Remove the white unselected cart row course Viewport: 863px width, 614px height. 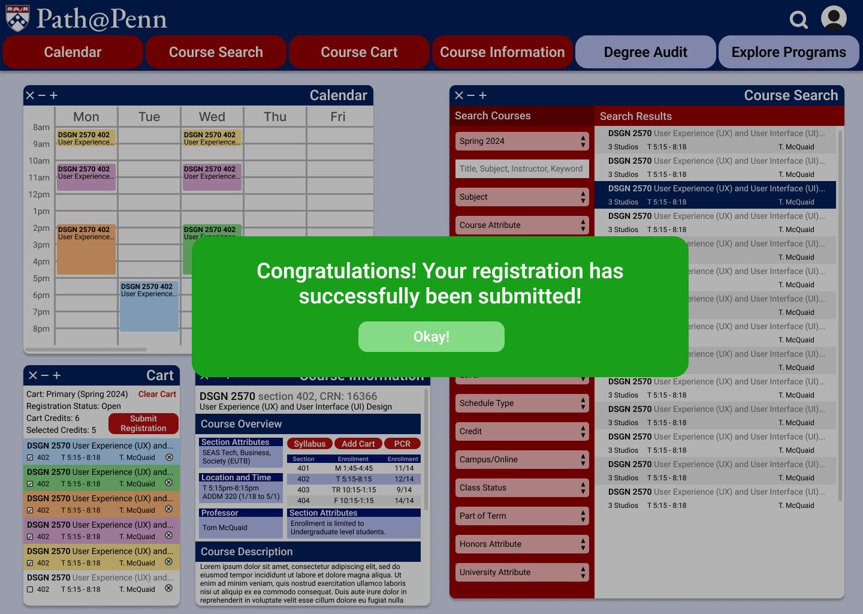169,588
